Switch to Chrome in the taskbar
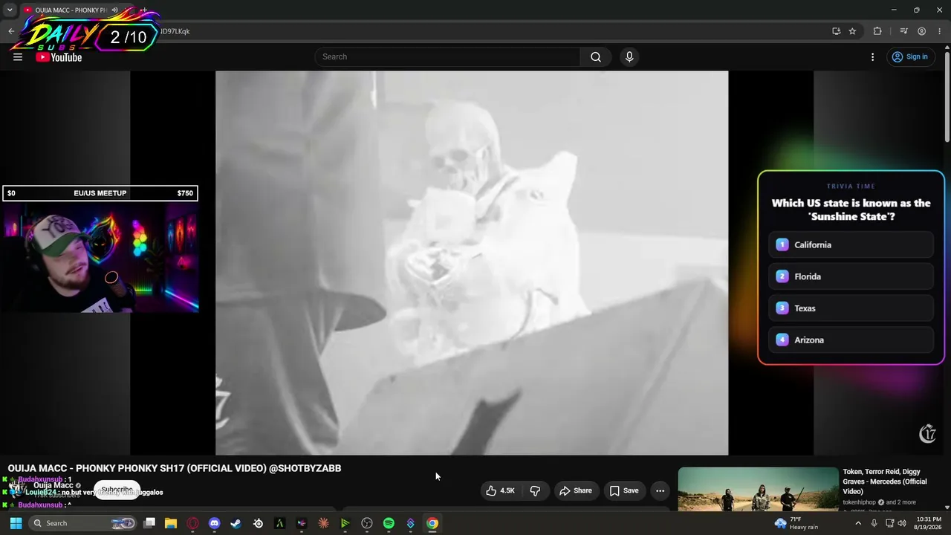 click(432, 523)
